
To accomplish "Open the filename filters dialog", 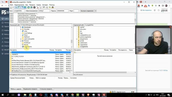I will tap(44, 7).
